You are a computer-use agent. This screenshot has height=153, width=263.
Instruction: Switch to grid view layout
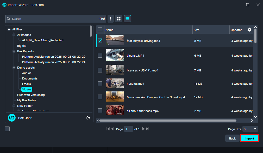119,19
